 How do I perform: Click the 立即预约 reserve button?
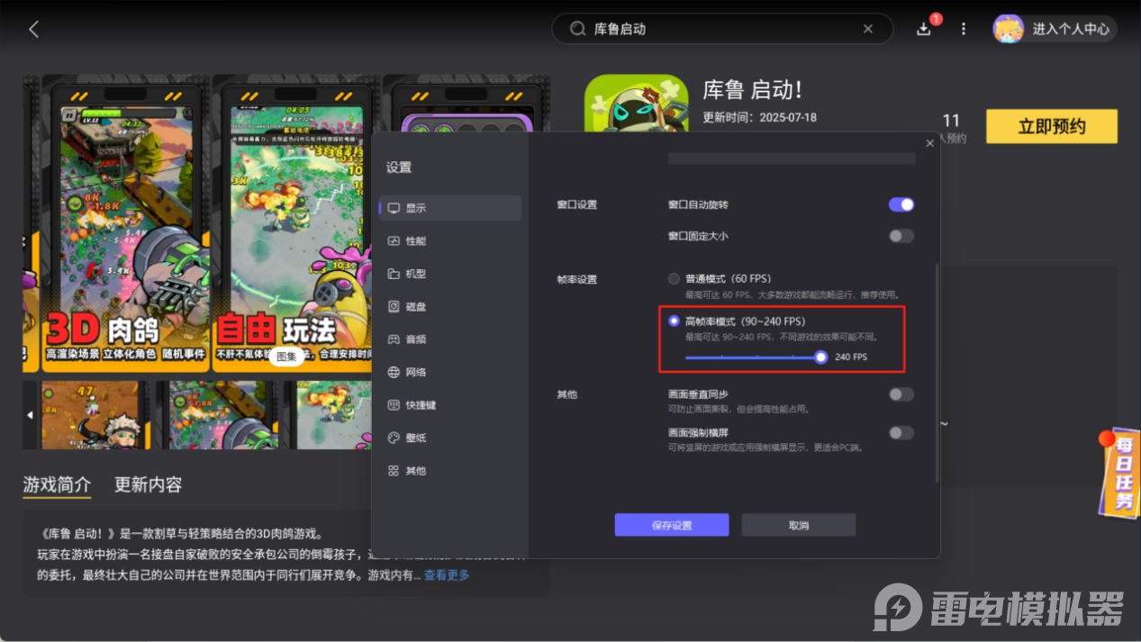click(x=1051, y=126)
